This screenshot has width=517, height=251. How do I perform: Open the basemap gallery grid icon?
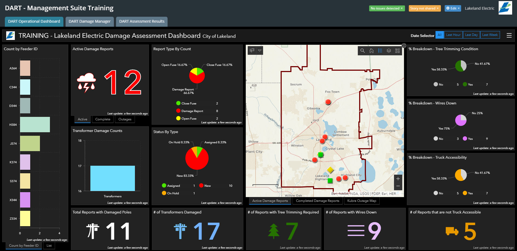click(397, 50)
